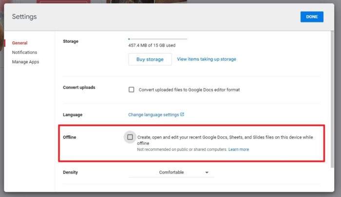The width and height of the screenshot is (341, 197).
Task: Open the Manage Apps section
Action: 25,62
